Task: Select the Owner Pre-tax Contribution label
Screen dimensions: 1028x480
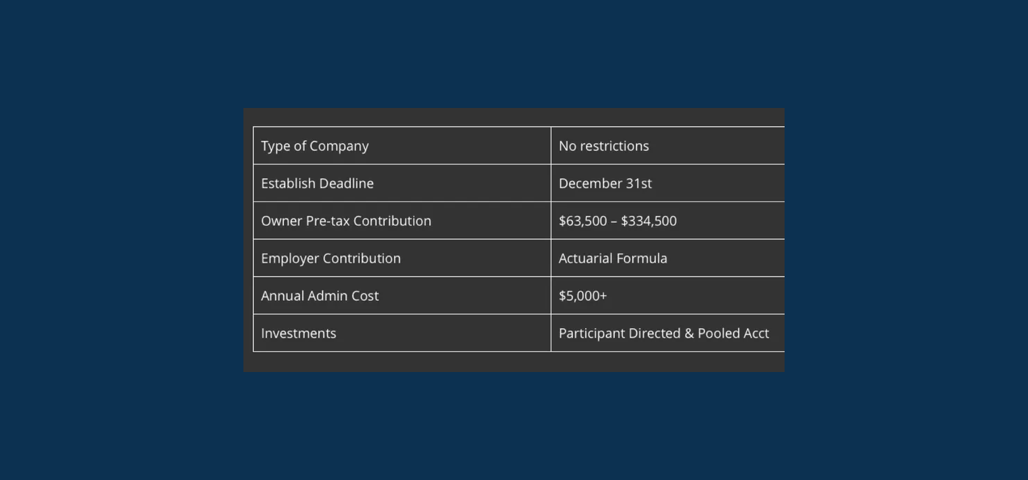Action: [346, 222]
